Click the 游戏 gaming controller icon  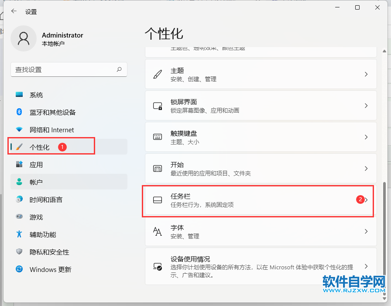coord(19,217)
